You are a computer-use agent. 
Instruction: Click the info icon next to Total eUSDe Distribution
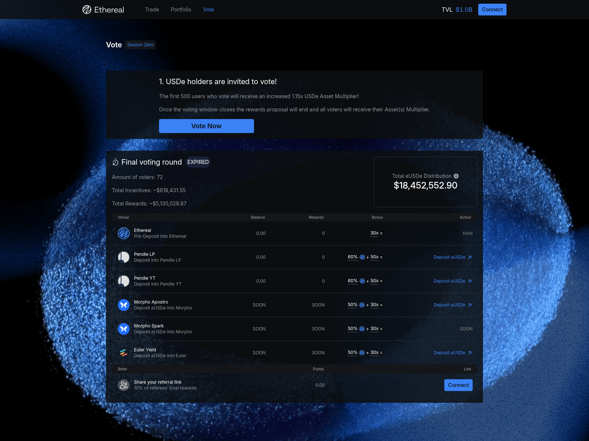point(456,176)
